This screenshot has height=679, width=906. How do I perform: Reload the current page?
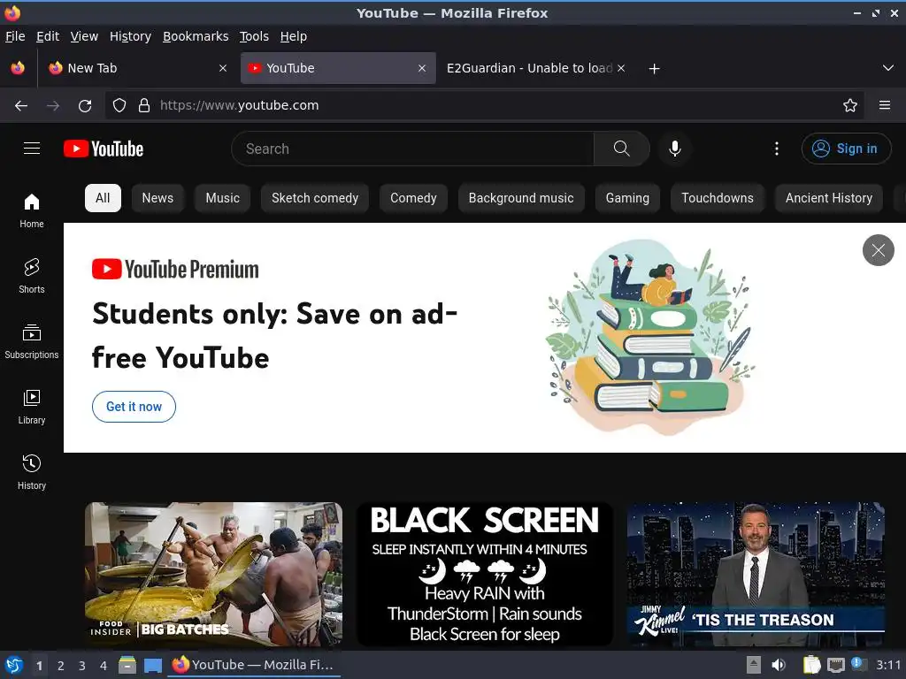(85, 106)
